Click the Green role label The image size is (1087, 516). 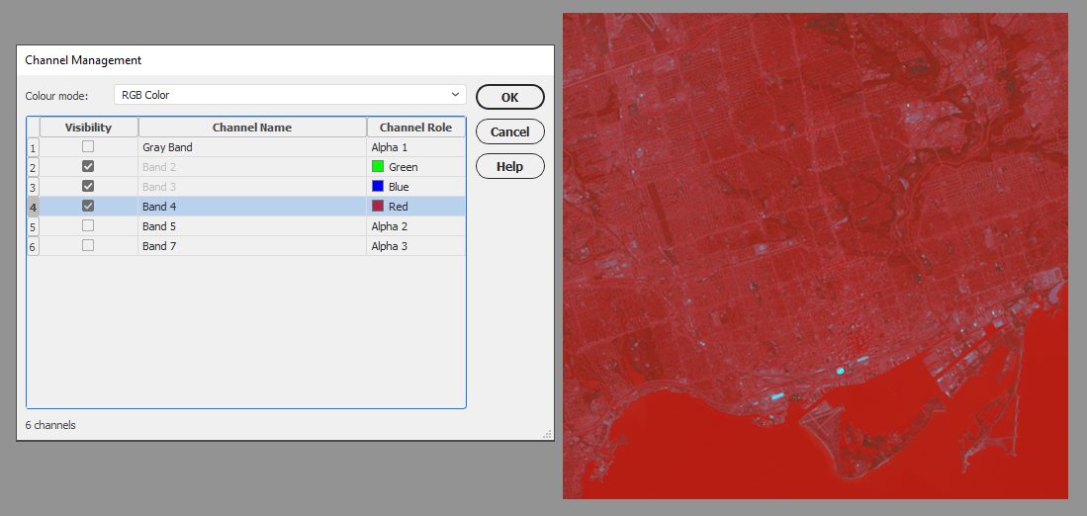click(x=404, y=167)
